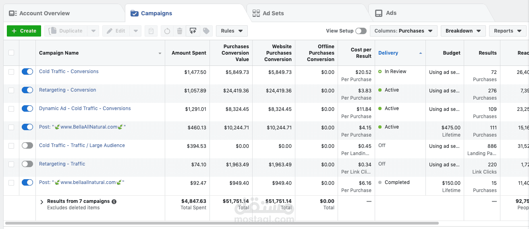Viewport: 529px width, 229px height.
Task: Open the Dynamic Ad - Cold Traffic - Conversions campaign link
Action: 85,108
